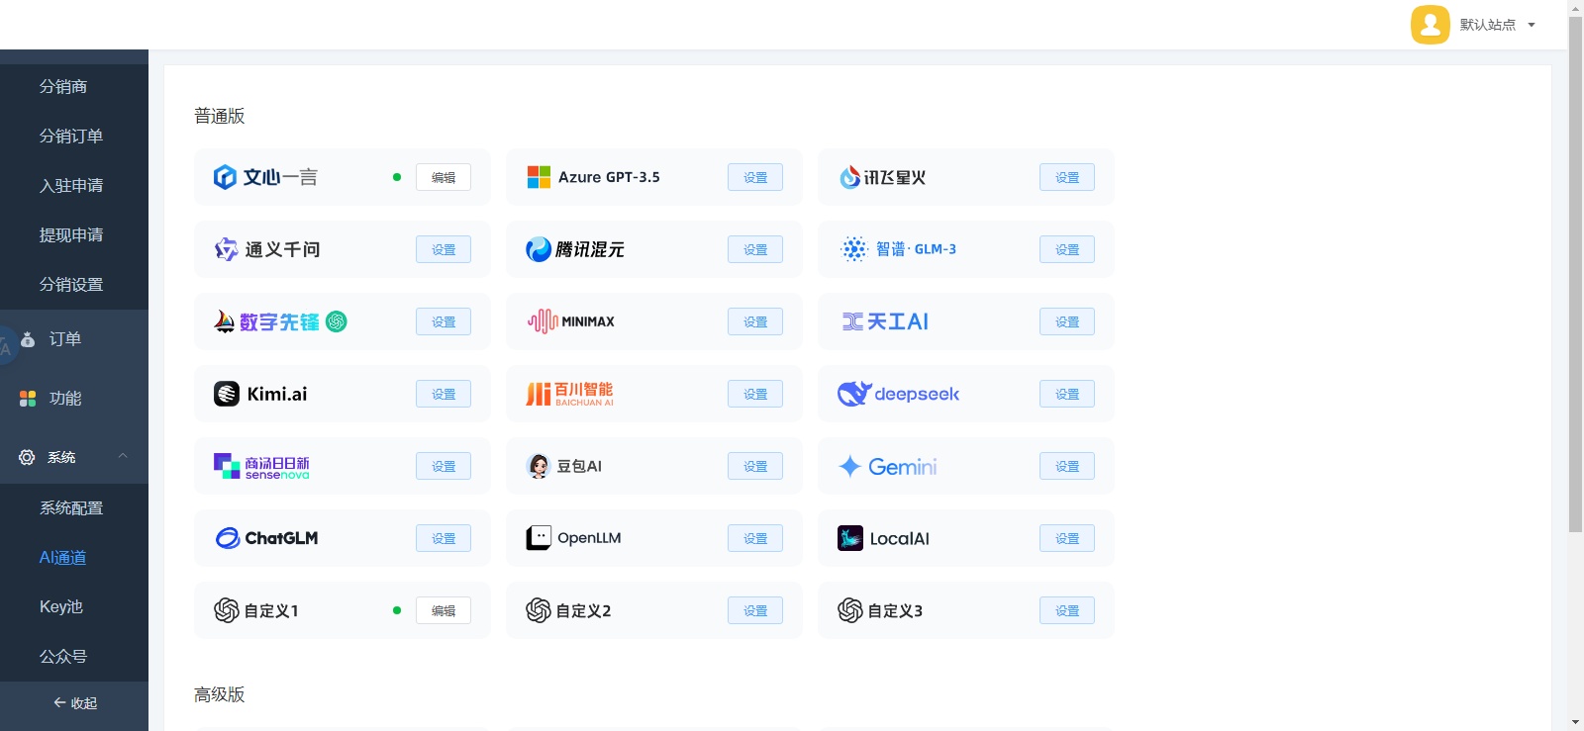Click 设置 for 天工AI

pyautogui.click(x=1067, y=321)
